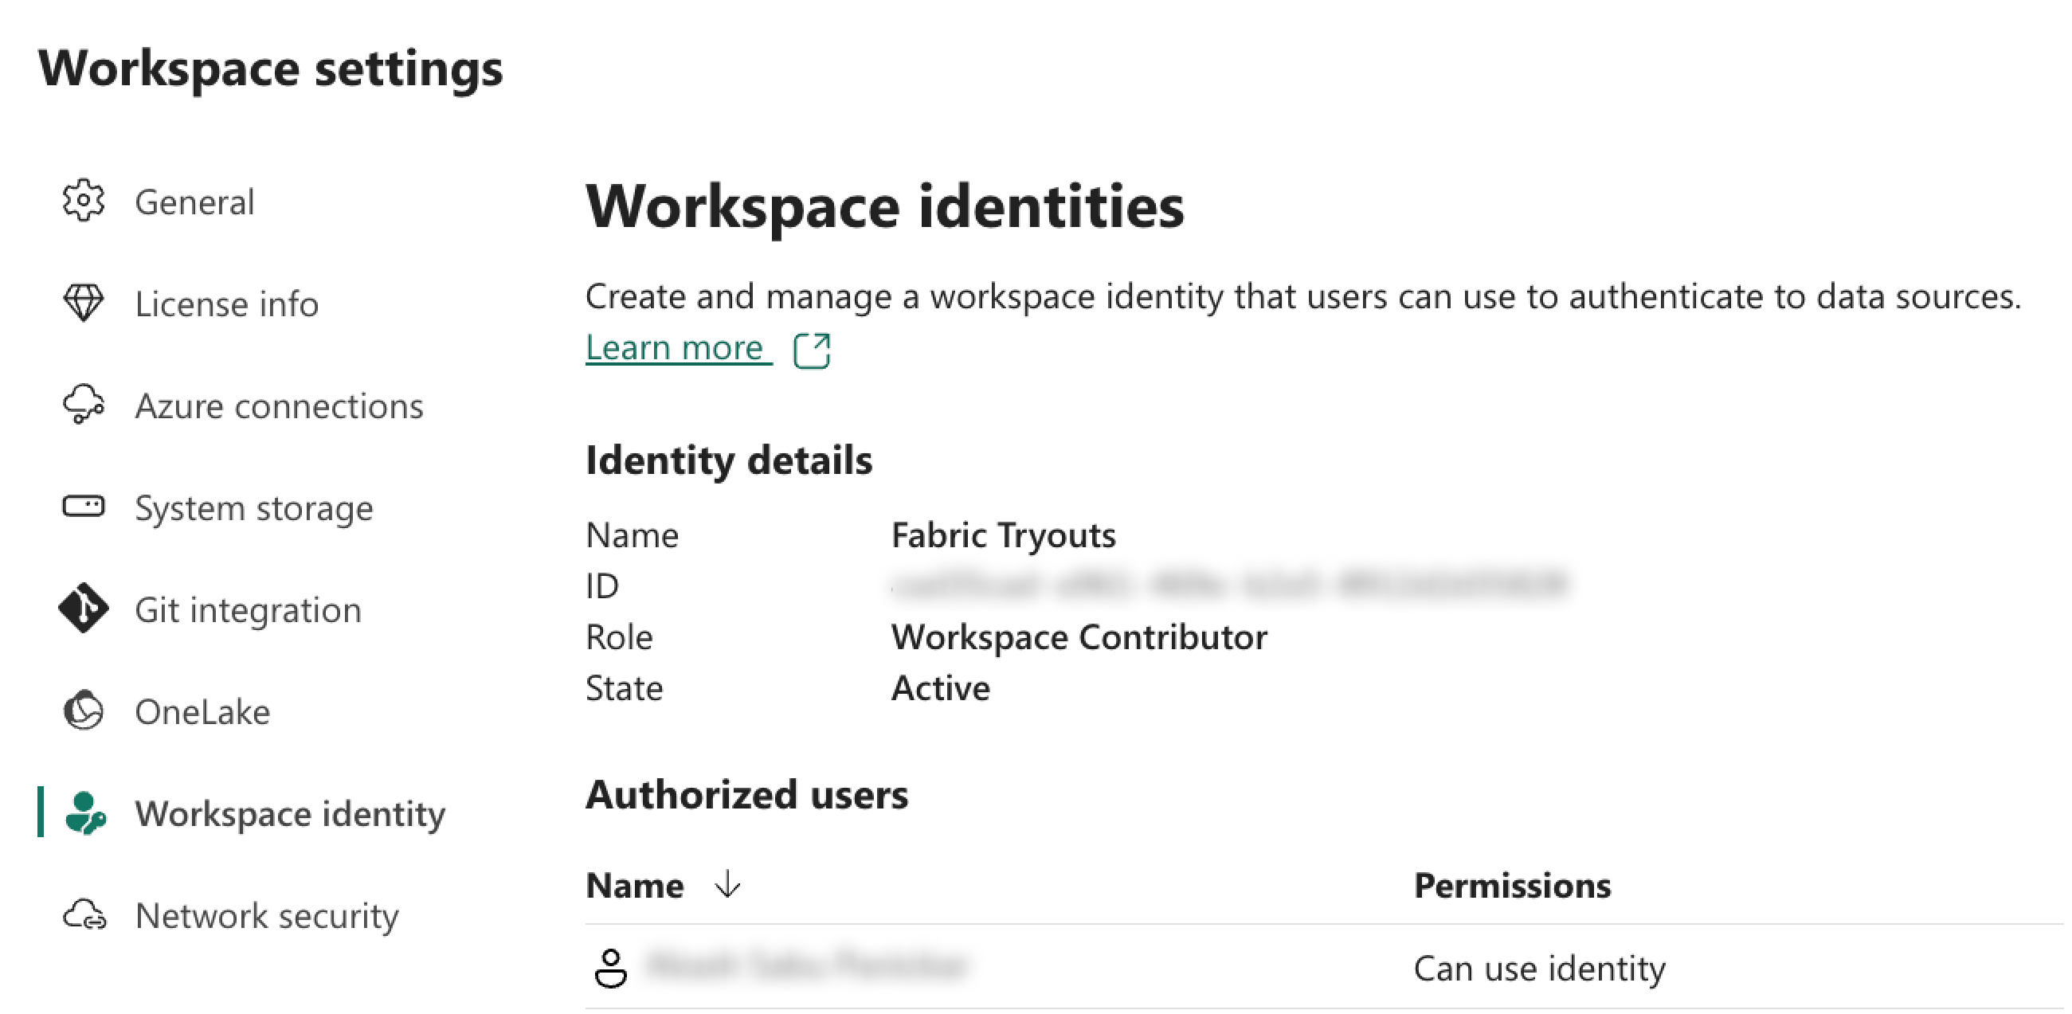
Task: Sort users by the Name column arrow
Action: tap(728, 883)
